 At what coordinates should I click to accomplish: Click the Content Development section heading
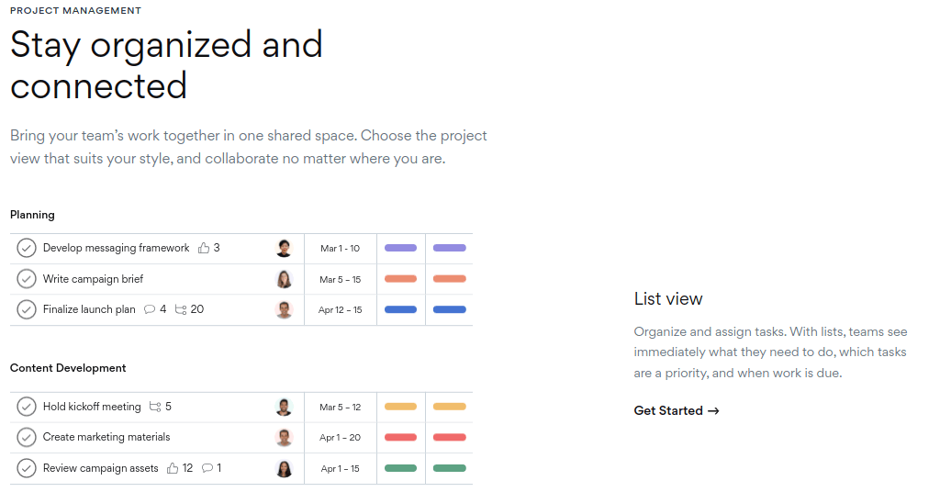(68, 368)
